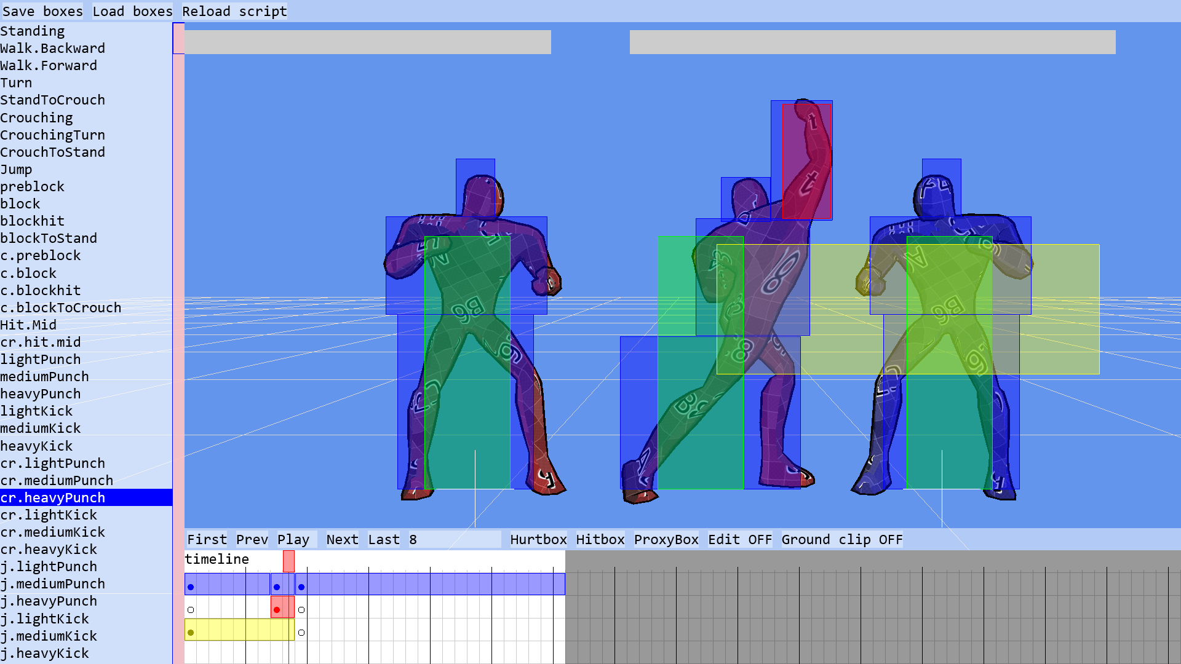Jump to the Last frame

pyautogui.click(x=384, y=539)
